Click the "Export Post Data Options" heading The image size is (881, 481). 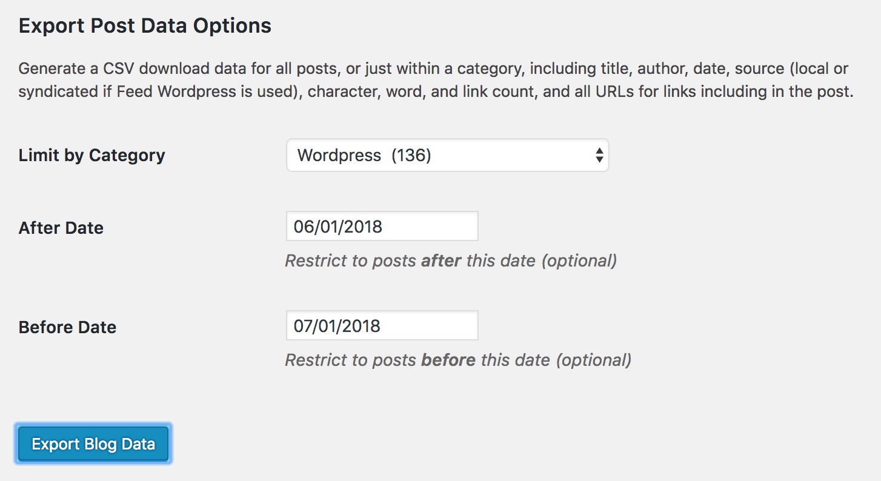[x=145, y=26]
